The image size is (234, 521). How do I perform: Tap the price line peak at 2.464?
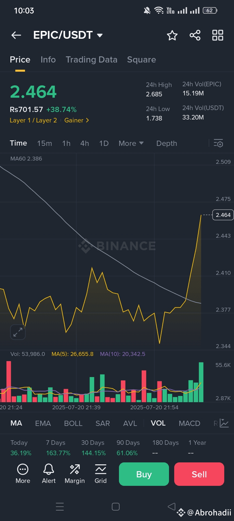[201, 215]
